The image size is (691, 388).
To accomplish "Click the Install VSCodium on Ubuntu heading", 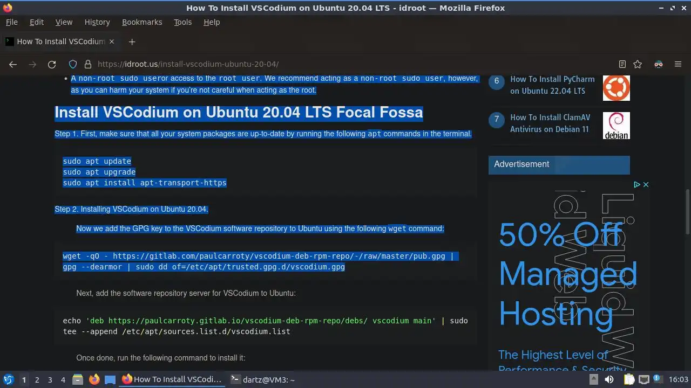I will click(239, 112).
